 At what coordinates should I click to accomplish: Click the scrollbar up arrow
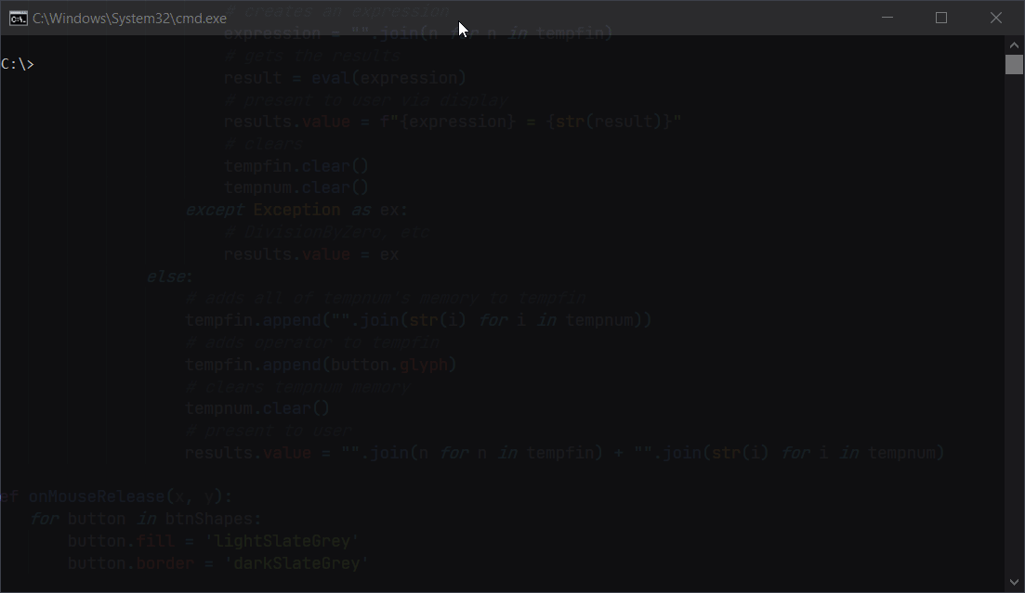tap(1014, 45)
